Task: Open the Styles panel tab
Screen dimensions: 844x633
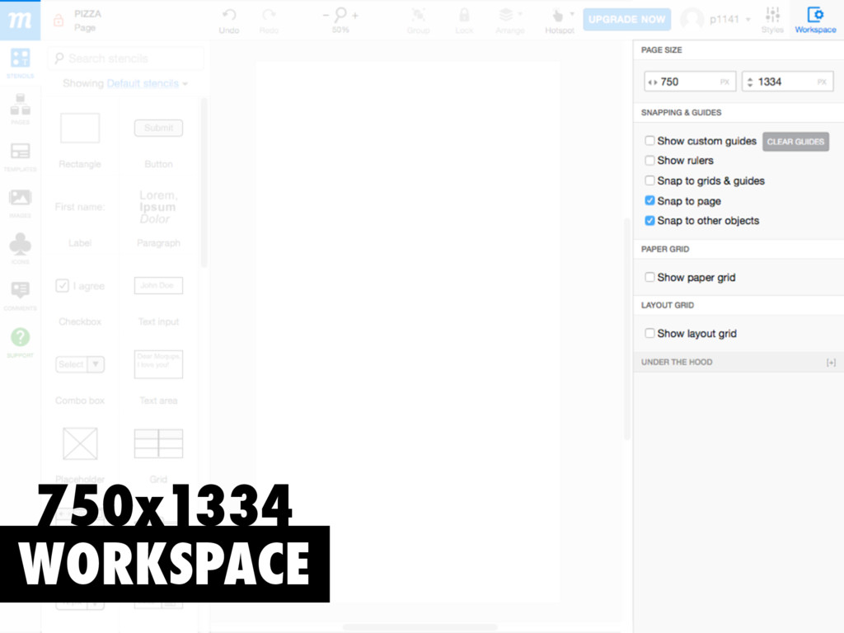Action: point(772,21)
